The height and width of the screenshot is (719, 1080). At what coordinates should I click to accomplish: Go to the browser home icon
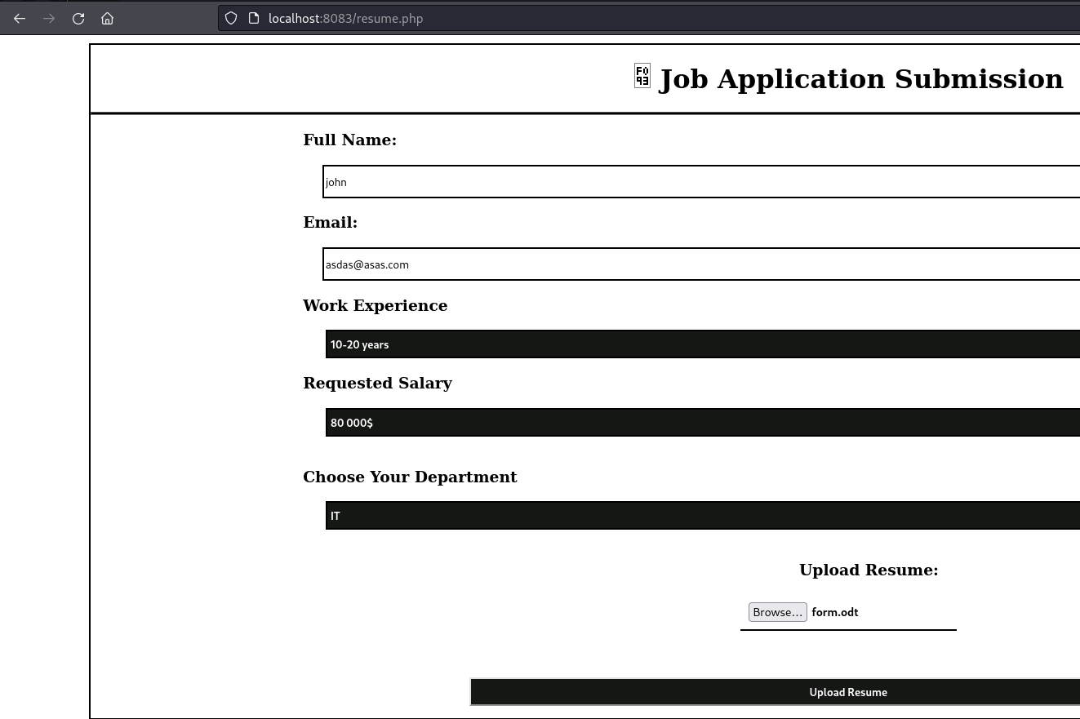pyautogui.click(x=108, y=18)
